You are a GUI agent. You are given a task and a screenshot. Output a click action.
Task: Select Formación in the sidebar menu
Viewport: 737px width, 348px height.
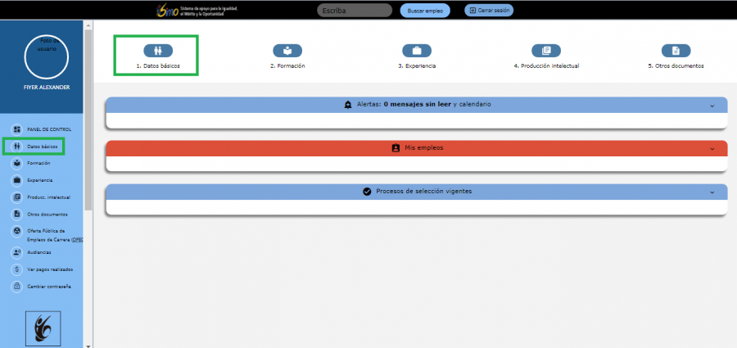(38, 163)
